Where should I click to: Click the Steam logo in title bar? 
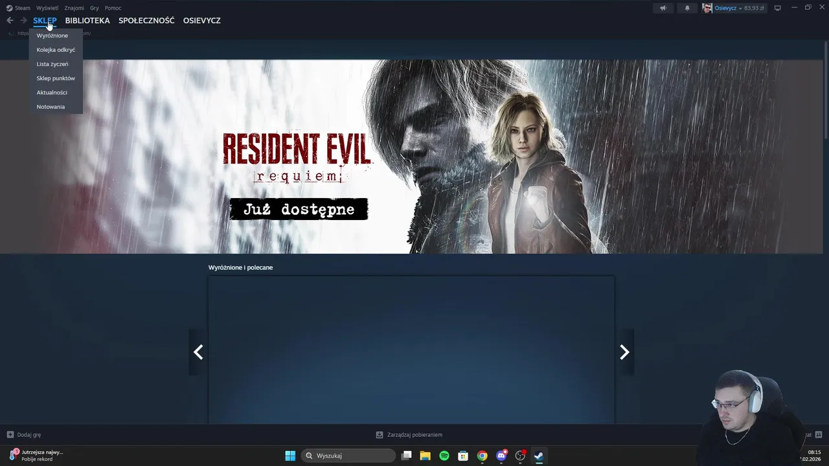[x=9, y=8]
